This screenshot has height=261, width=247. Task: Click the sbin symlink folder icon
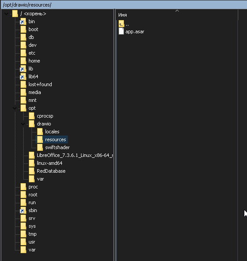pyautogui.click(x=23, y=210)
